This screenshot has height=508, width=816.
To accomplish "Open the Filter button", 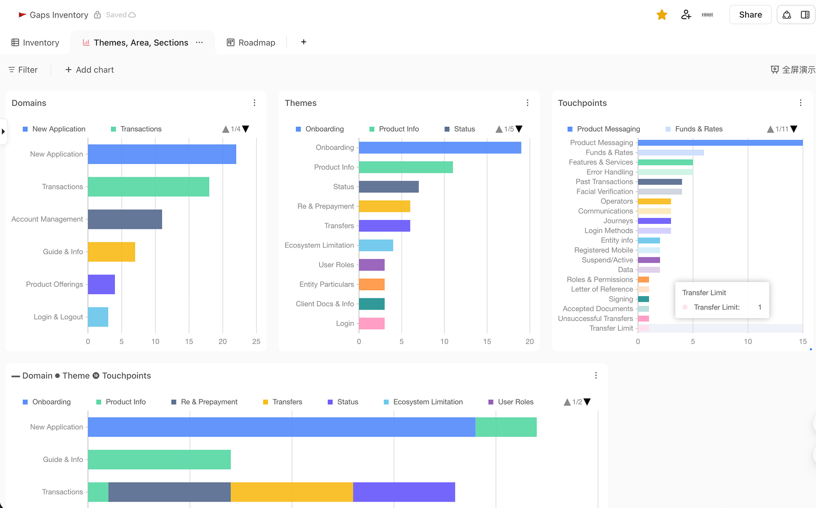I will point(23,70).
